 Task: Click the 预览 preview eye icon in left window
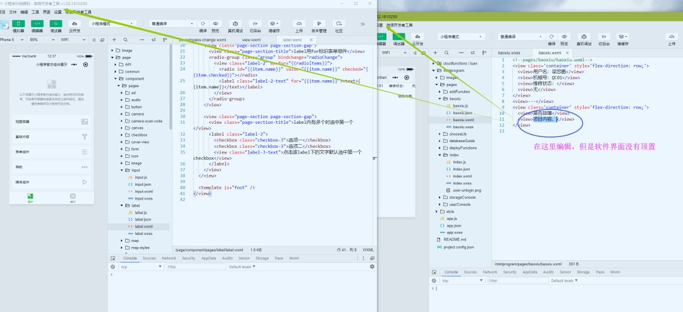pyautogui.click(x=215, y=23)
